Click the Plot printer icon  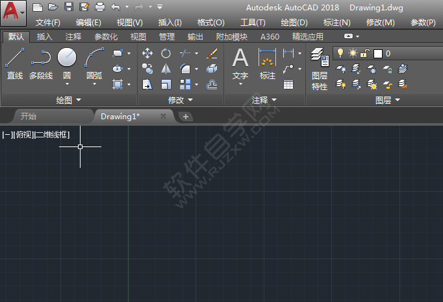pos(100,6)
